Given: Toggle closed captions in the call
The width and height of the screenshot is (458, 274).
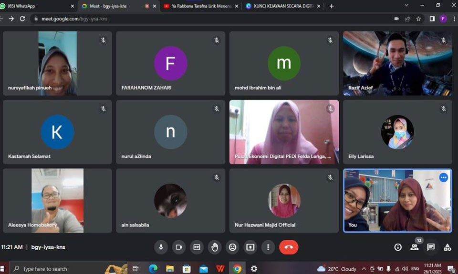Looking at the screenshot, I should (x=197, y=247).
